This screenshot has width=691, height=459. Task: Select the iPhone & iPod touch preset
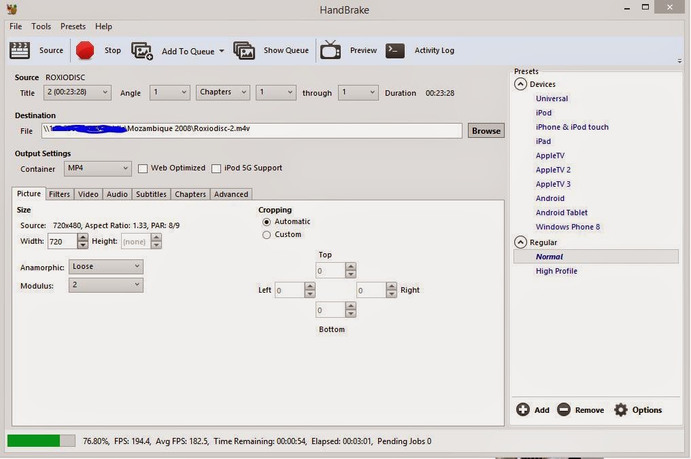(x=572, y=127)
